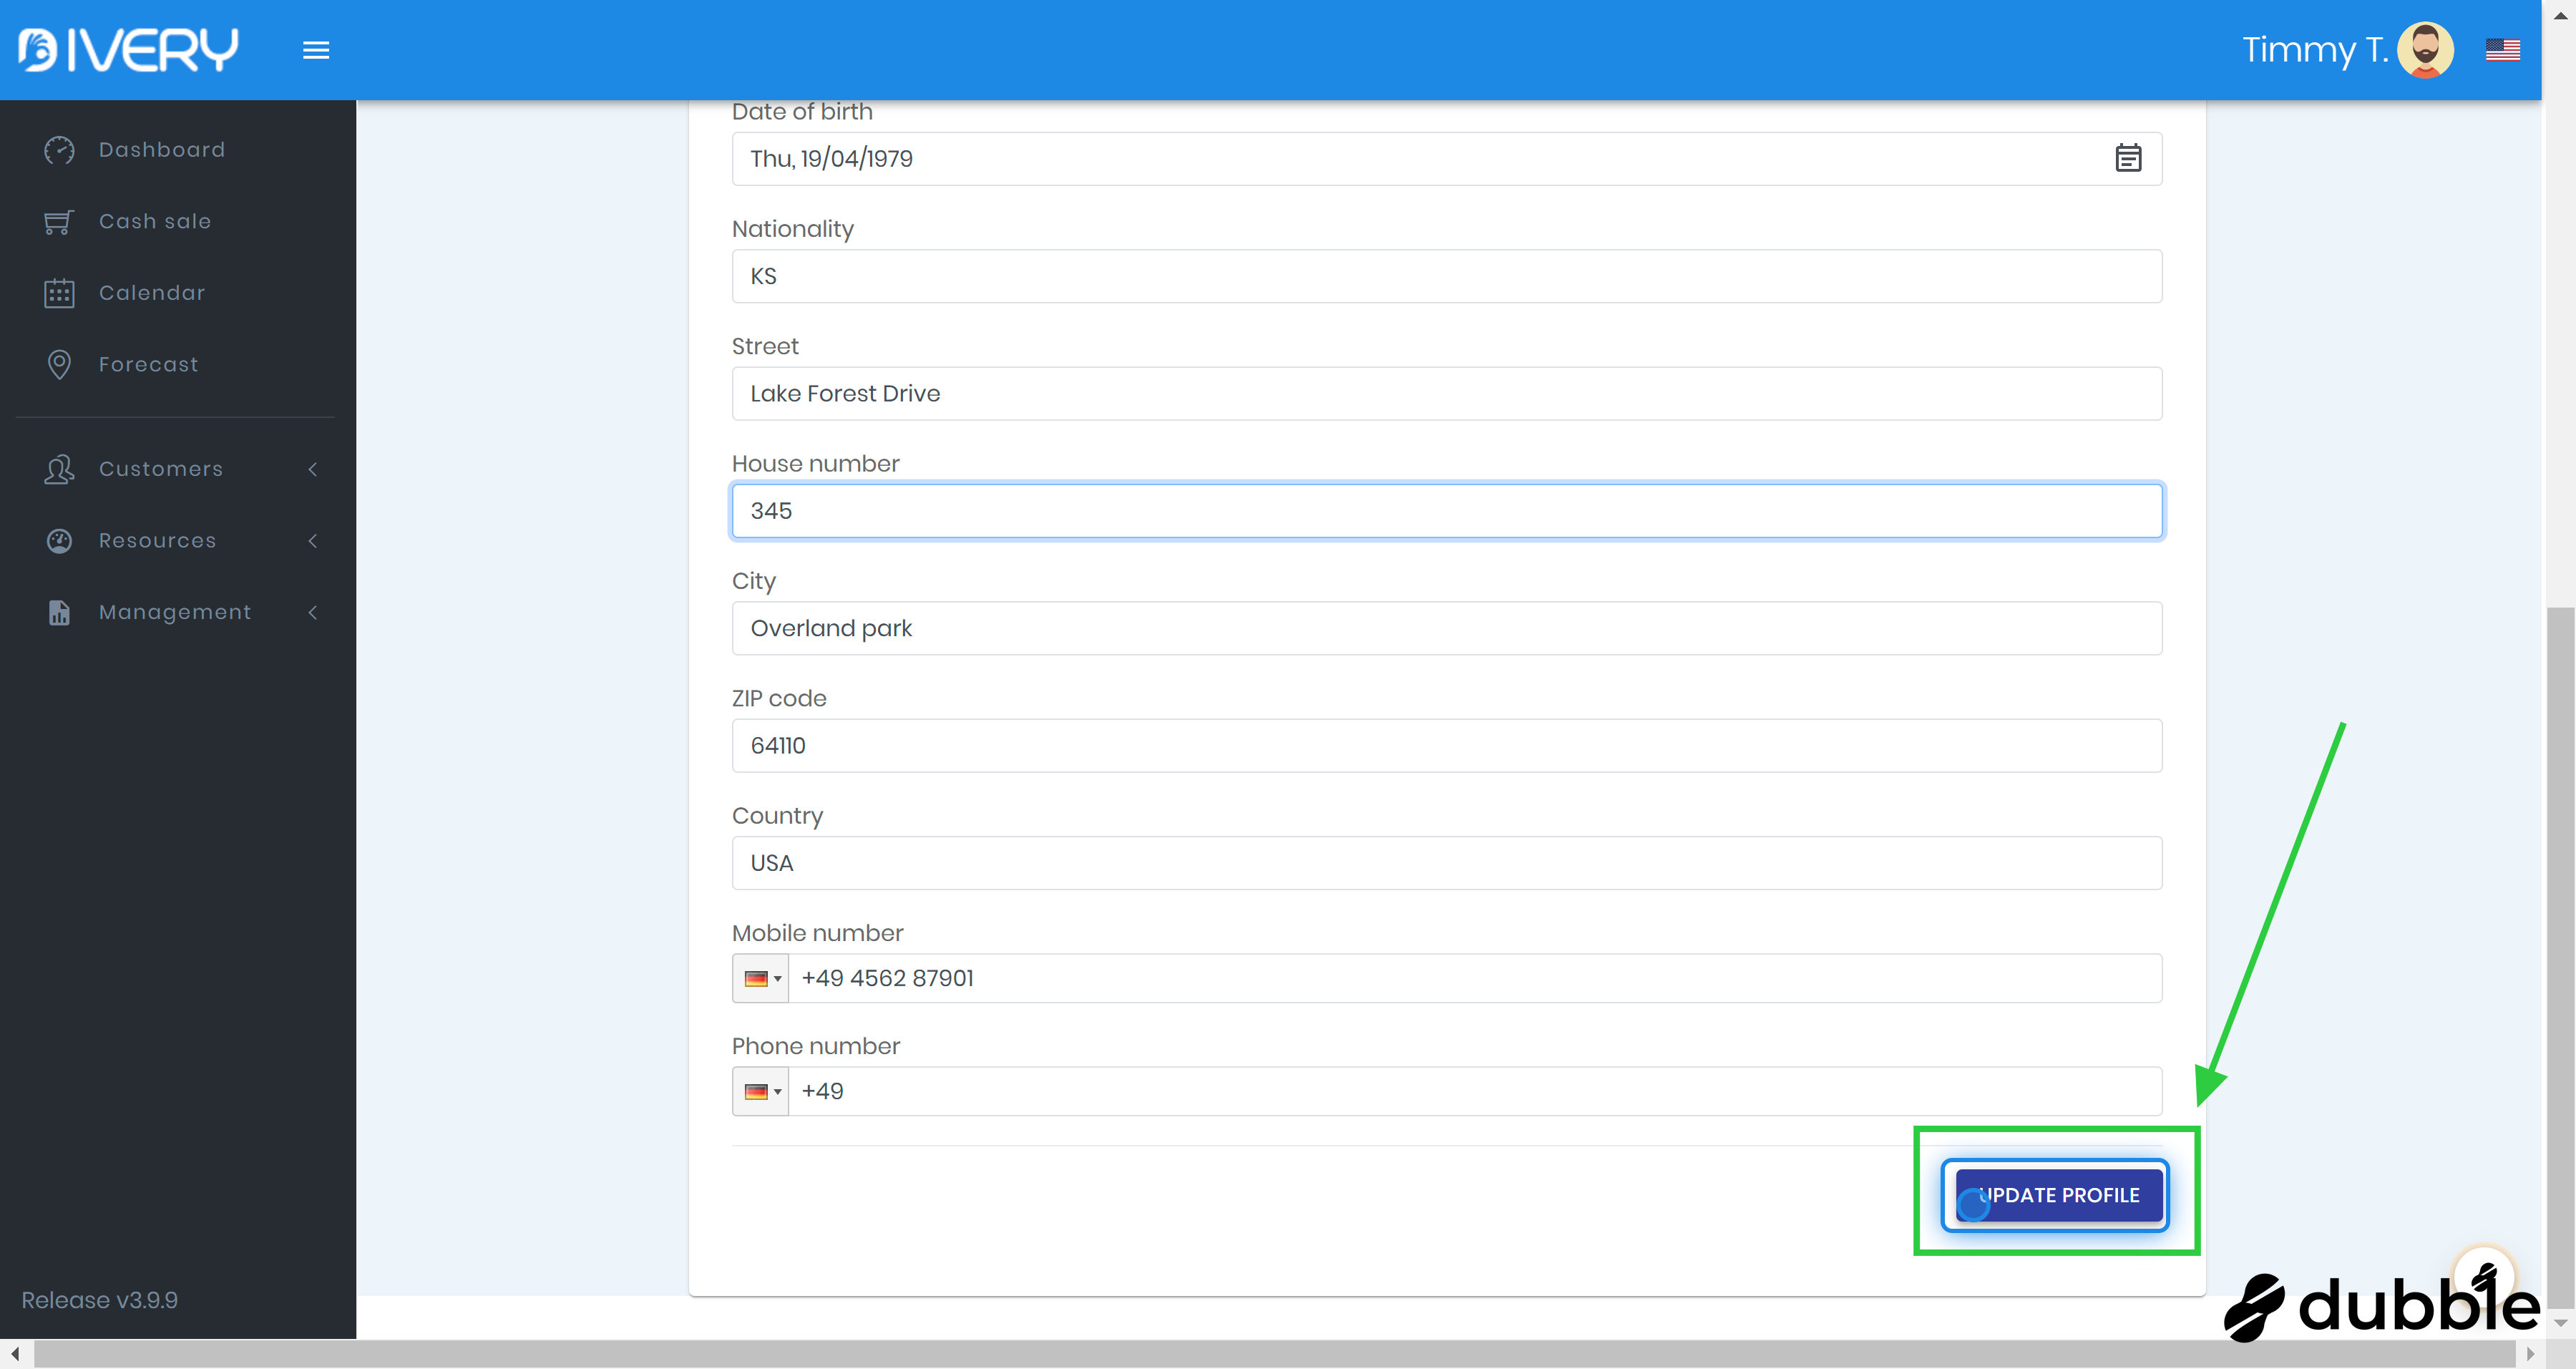Click the Calendar sidebar icon
The image size is (2576, 1369).
point(59,293)
